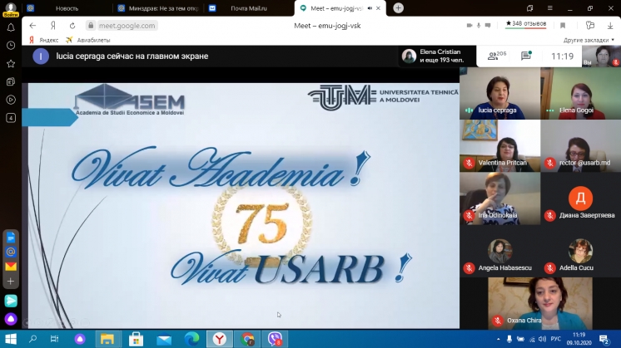
Task: Select Oxana Chira video tile
Action: (540, 303)
